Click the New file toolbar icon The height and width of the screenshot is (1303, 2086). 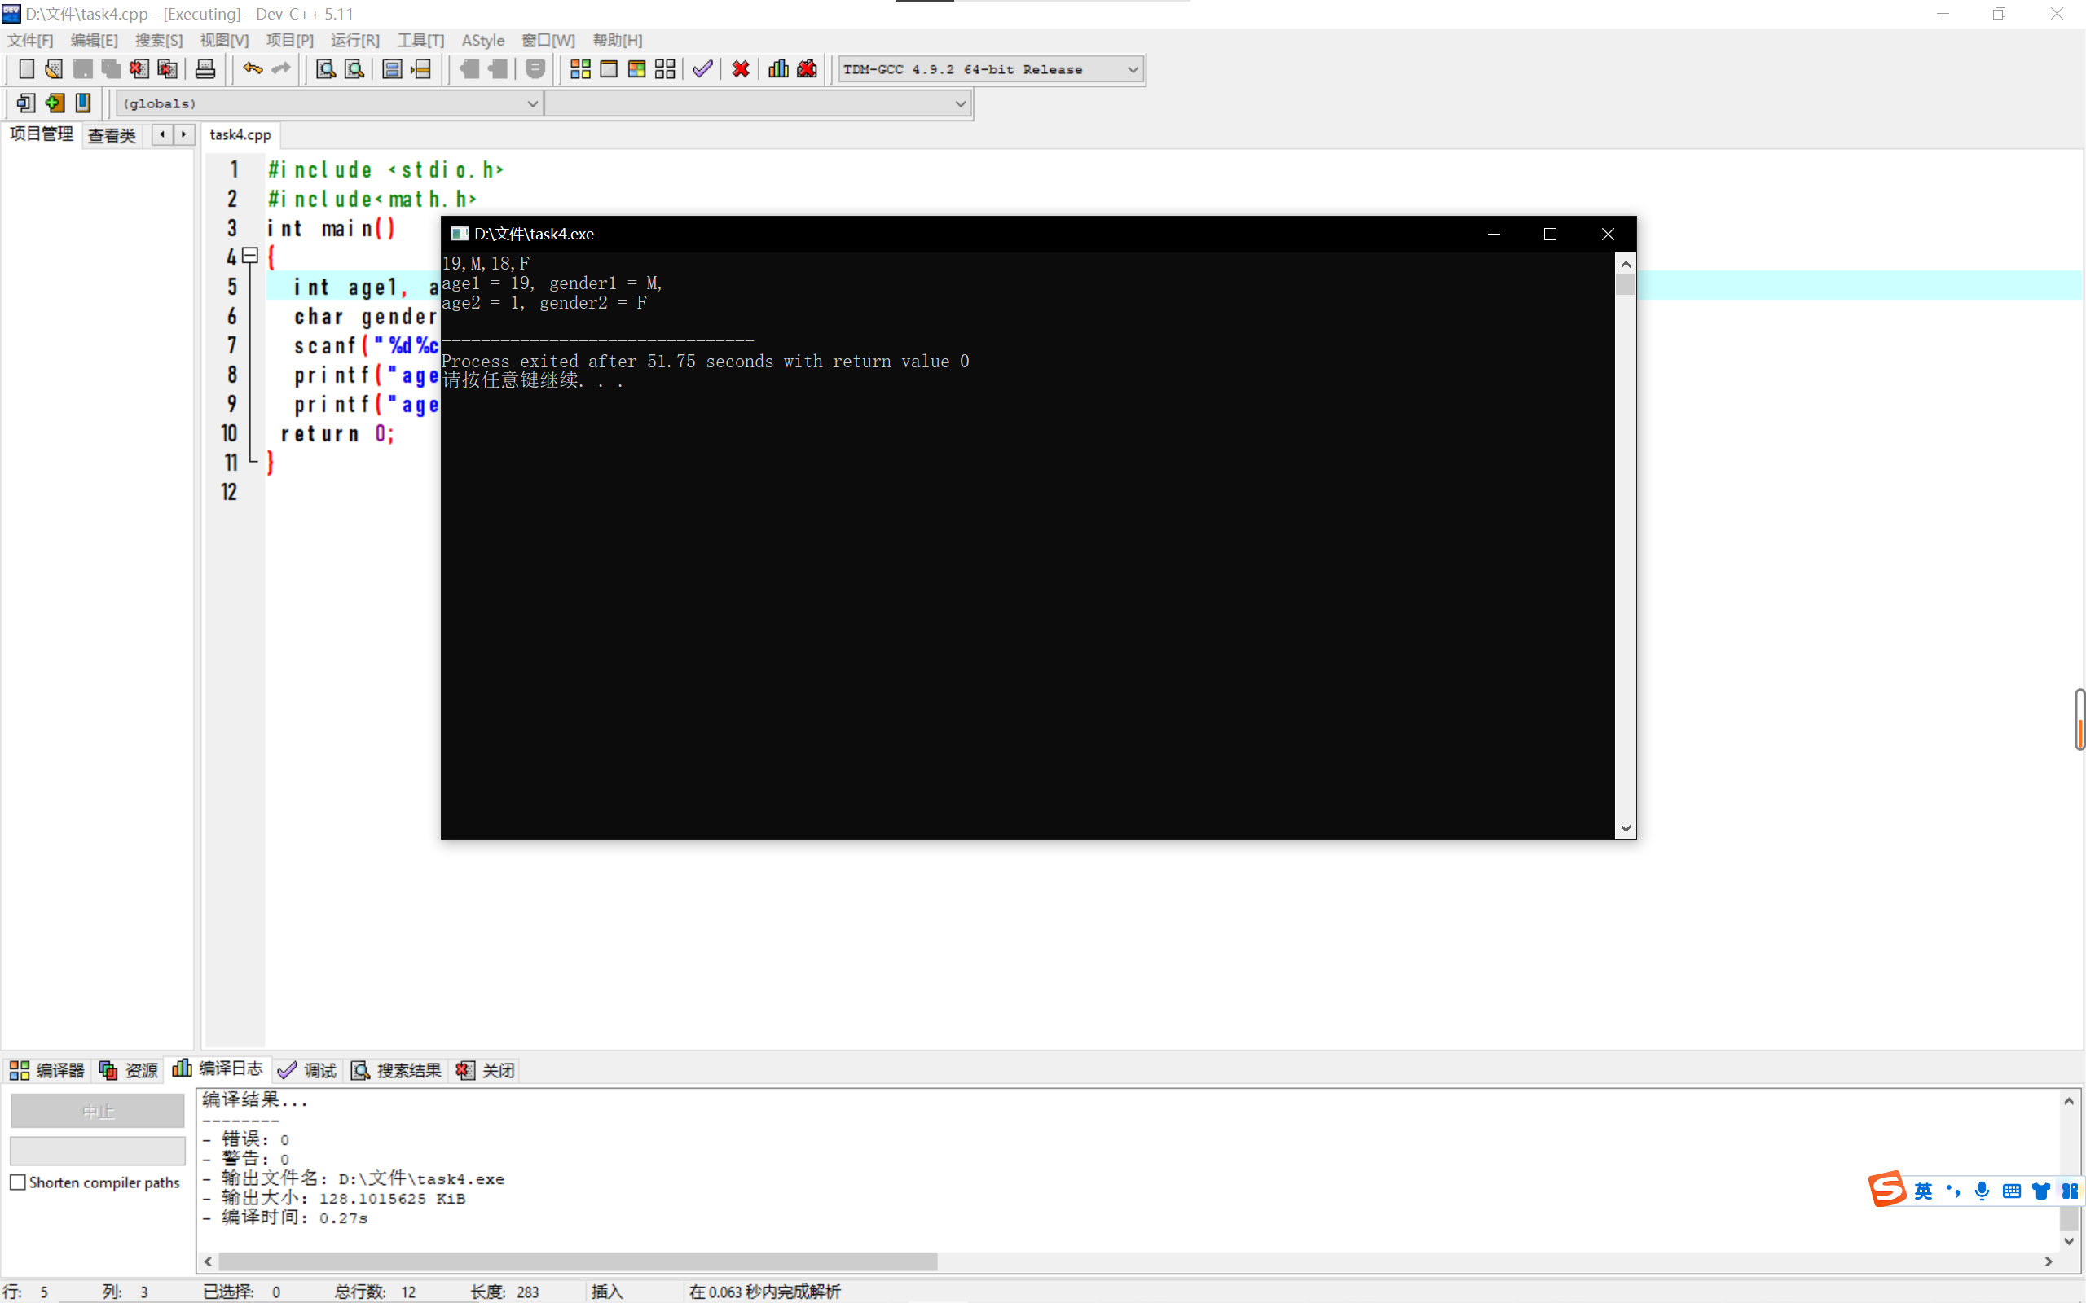[x=26, y=69]
